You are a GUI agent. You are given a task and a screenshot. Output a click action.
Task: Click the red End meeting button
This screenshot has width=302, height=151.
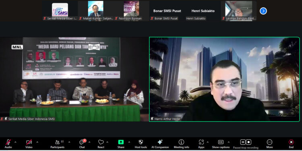[x=291, y=144]
